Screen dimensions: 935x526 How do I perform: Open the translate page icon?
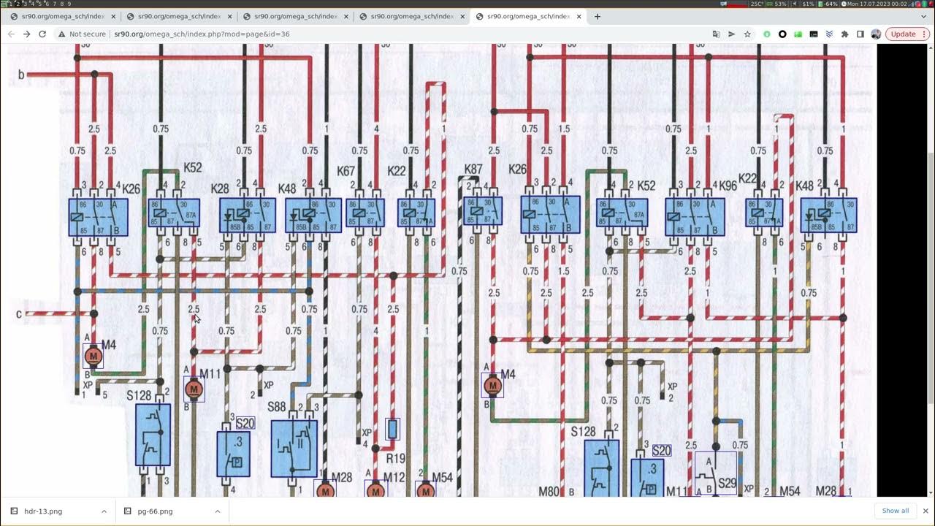(x=716, y=34)
